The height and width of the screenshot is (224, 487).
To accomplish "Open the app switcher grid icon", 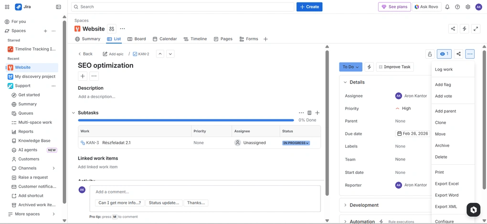I will [7, 7].
